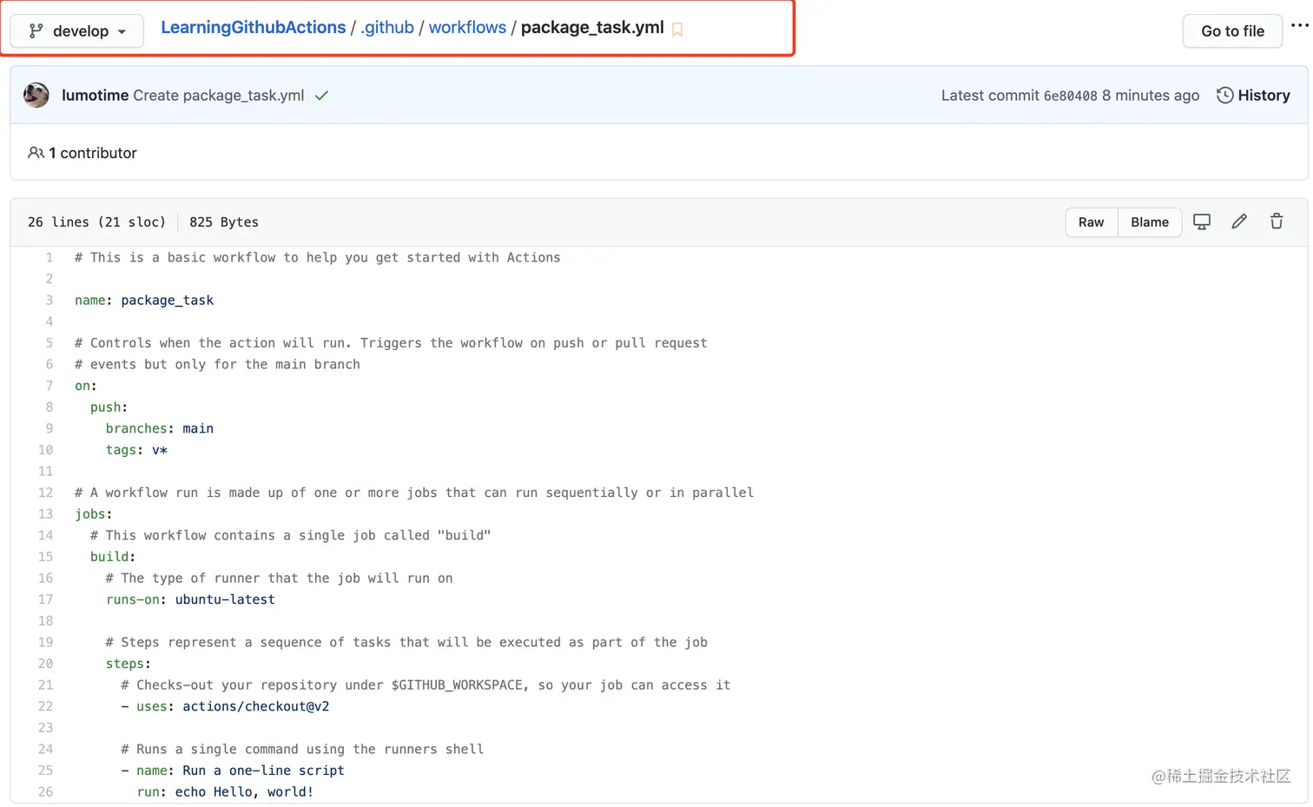Open the LearningGithubActions repository link
The image size is (1313, 807).
tap(253, 27)
